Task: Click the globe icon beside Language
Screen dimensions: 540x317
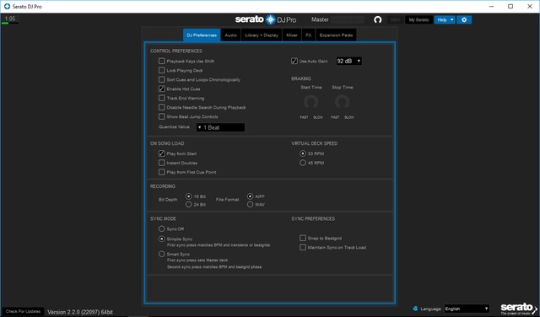Action: (415, 309)
